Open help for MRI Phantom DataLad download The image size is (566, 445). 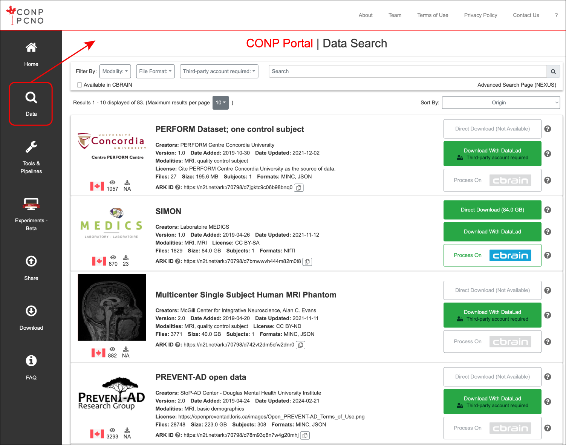click(548, 315)
